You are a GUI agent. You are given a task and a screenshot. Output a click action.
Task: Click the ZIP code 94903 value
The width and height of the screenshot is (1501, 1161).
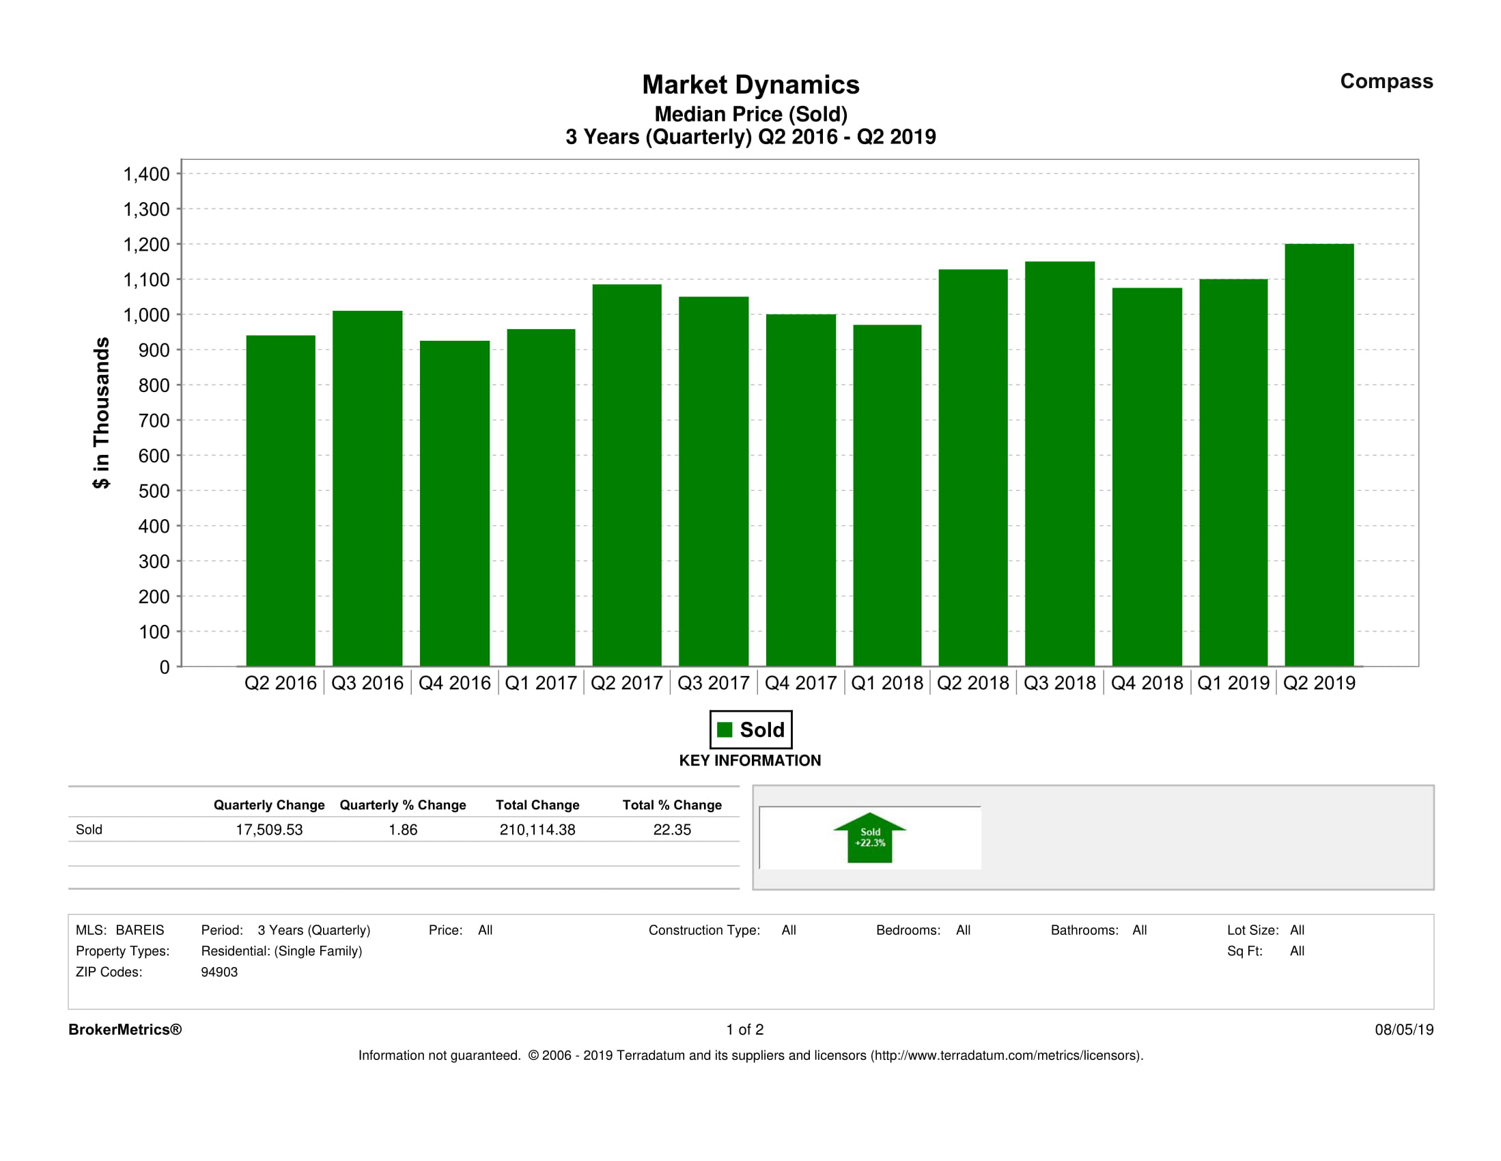(x=219, y=972)
